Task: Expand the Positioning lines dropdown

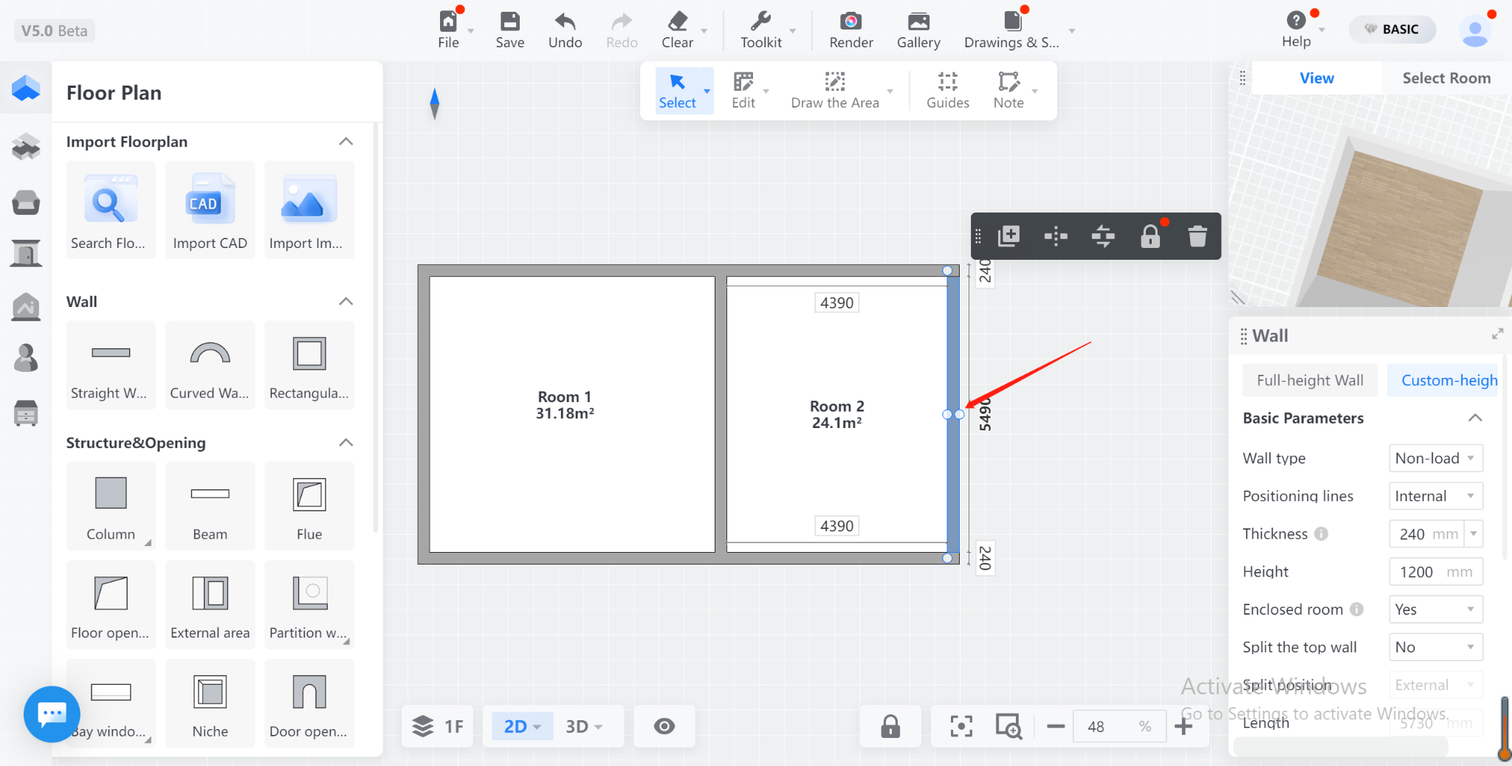Action: [x=1434, y=496]
